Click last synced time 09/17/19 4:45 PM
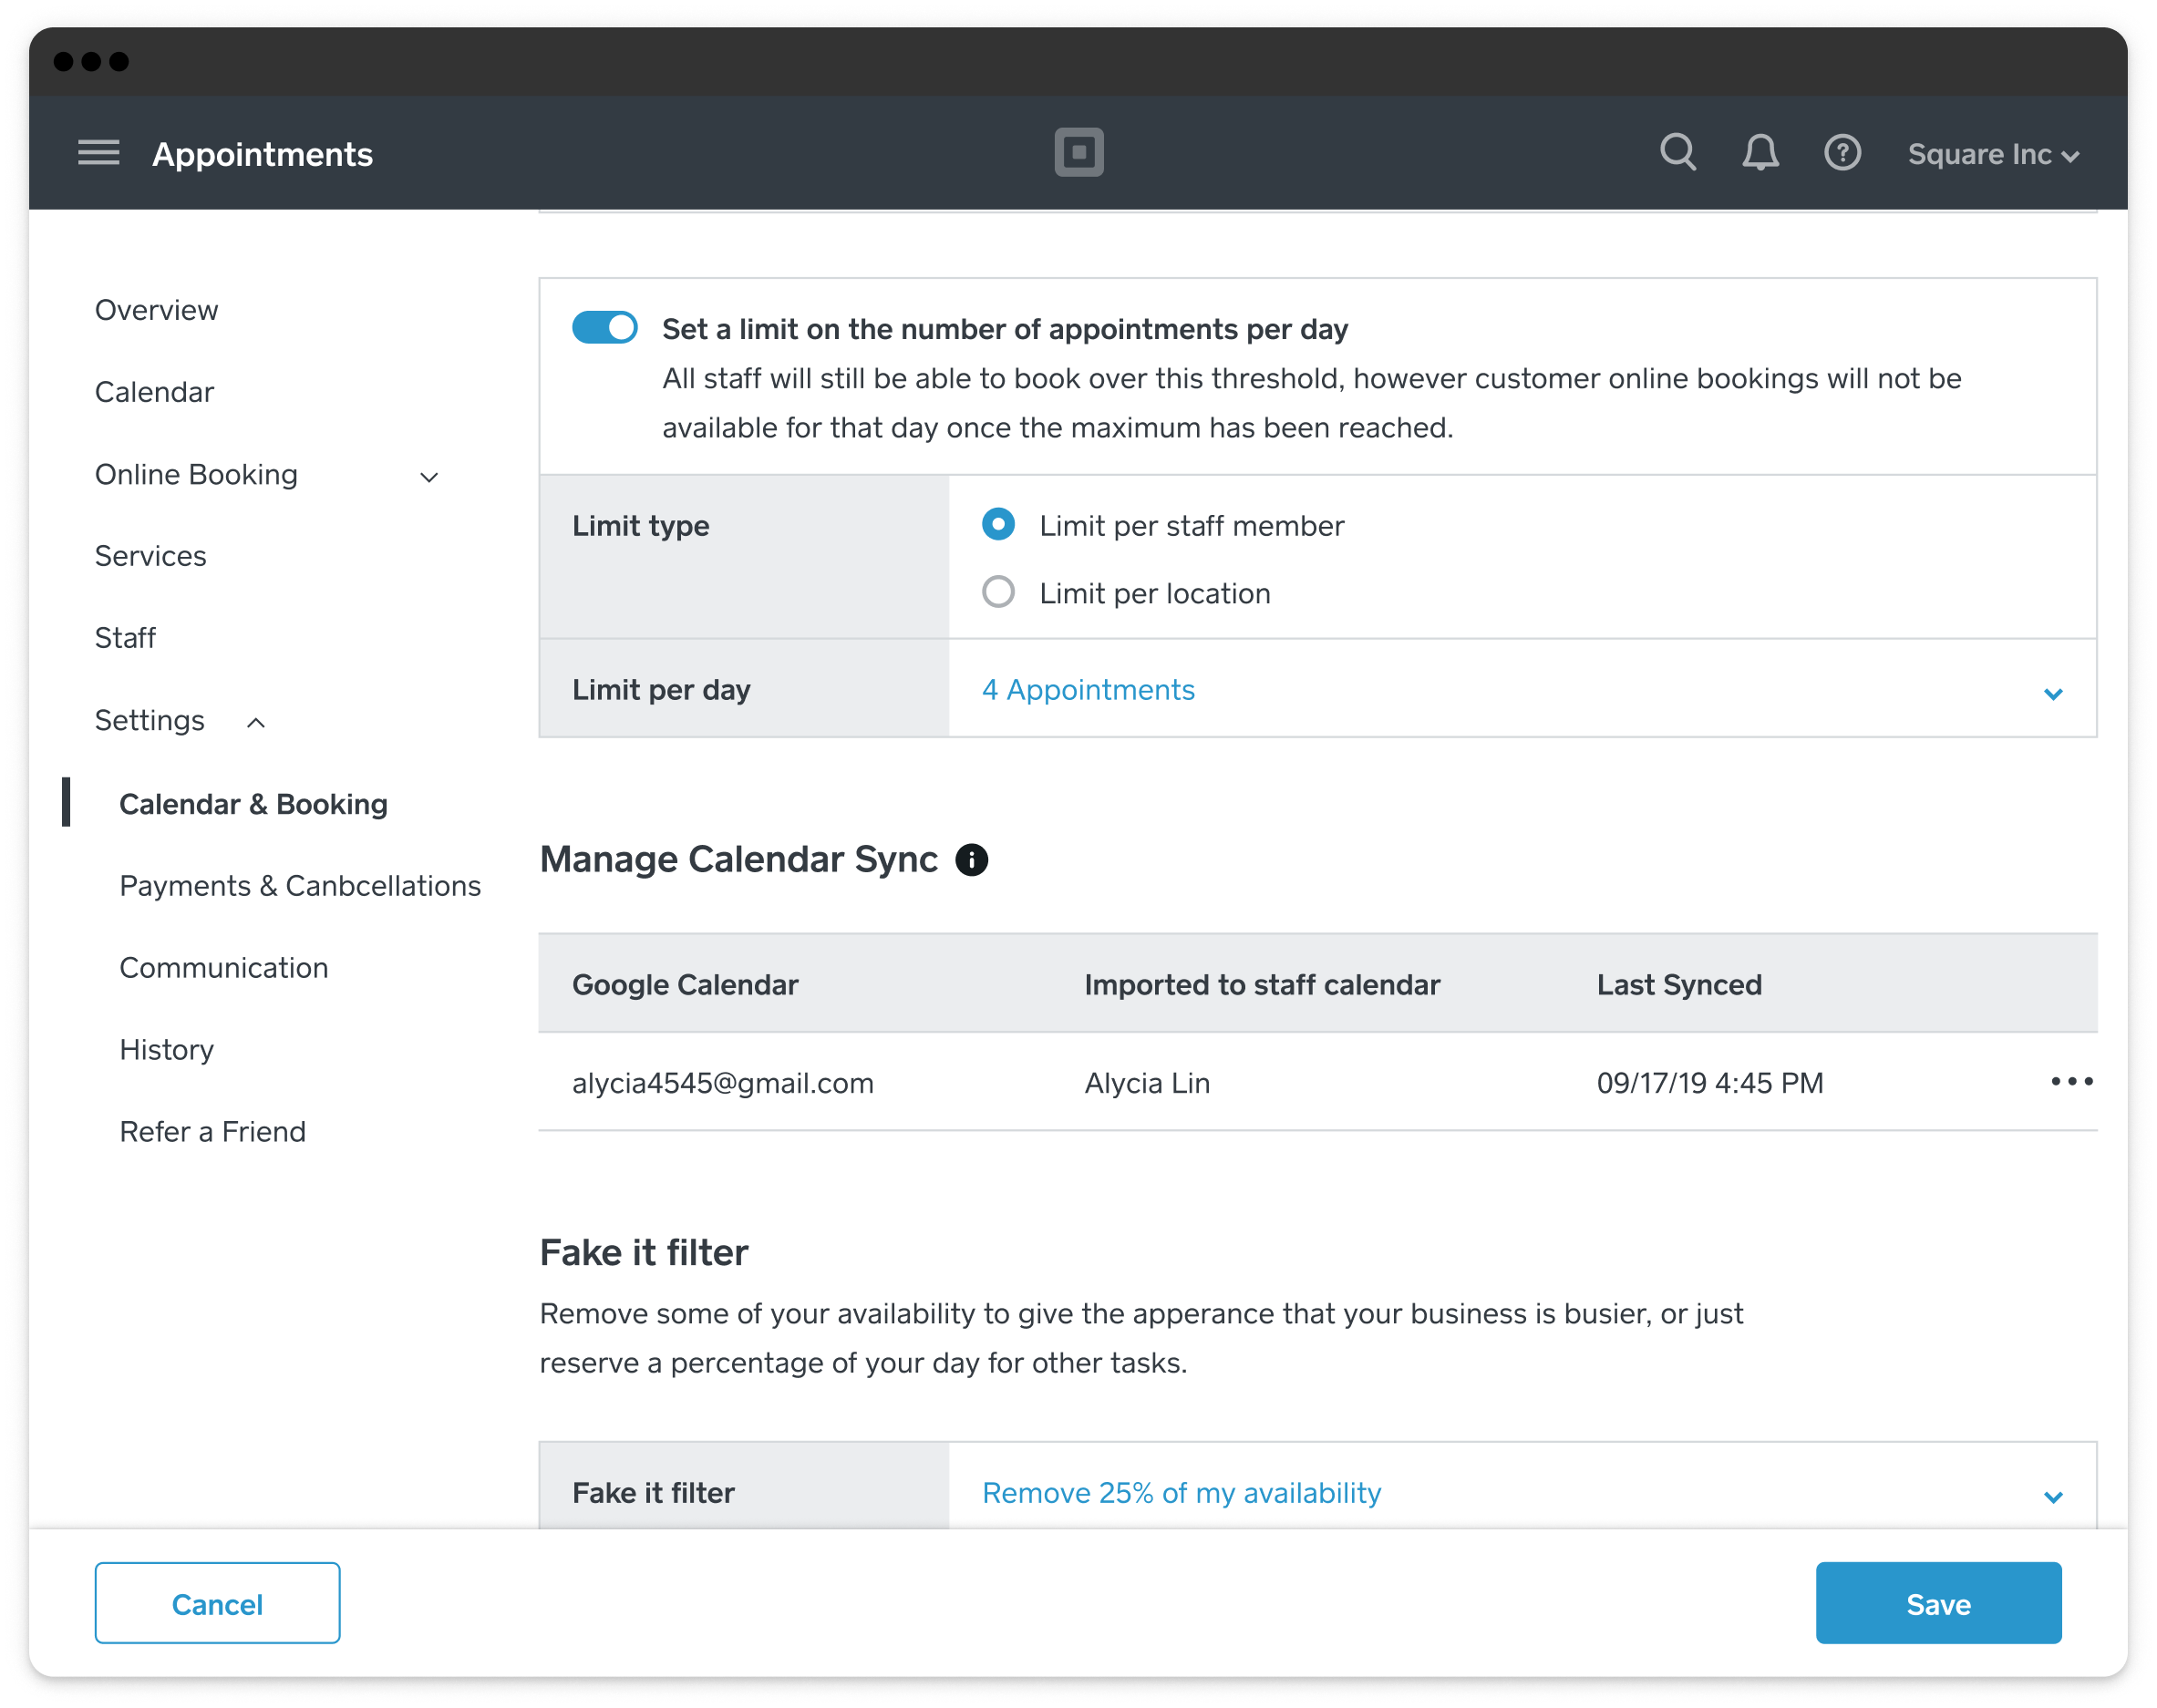This screenshot has width=2157, height=1708. click(1709, 1082)
